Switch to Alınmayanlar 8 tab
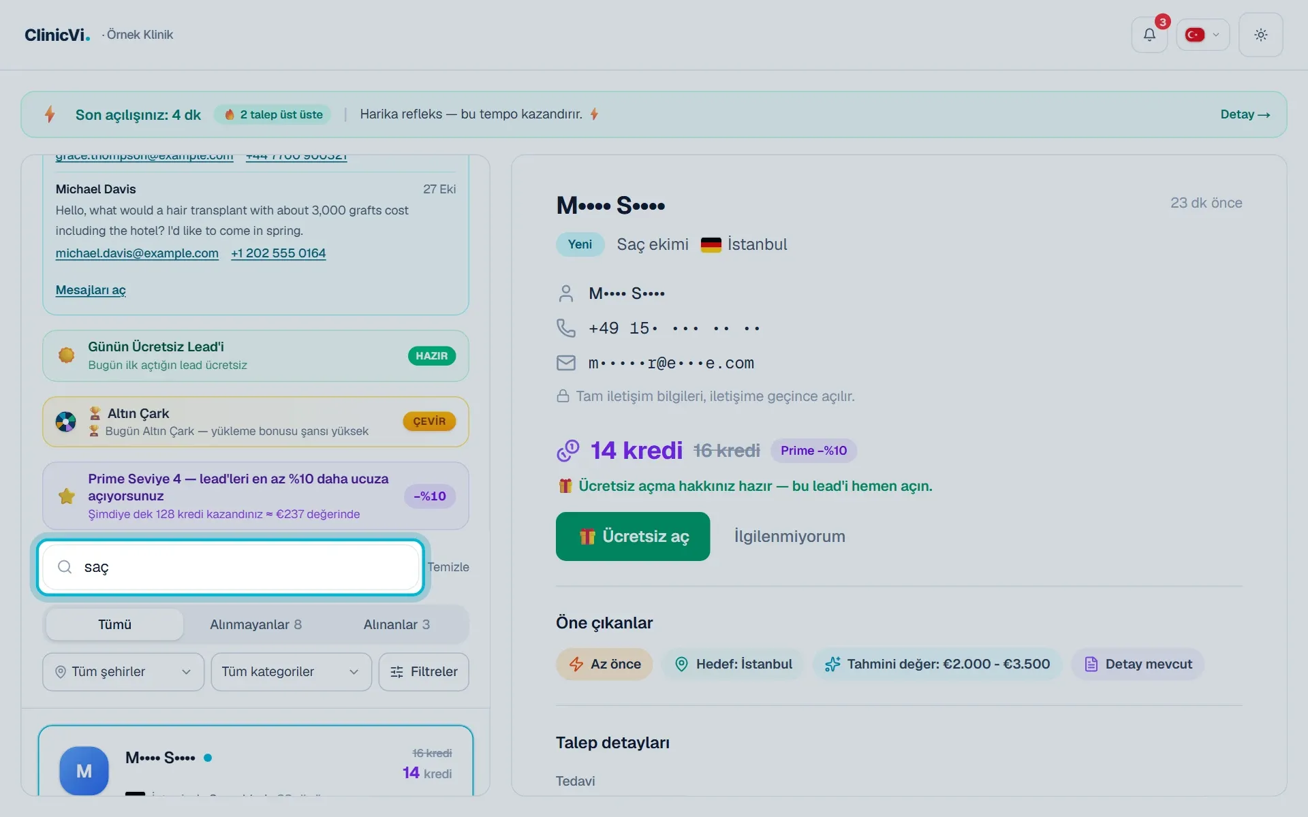This screenshot has height=817, width=1308. coord(255,624)
